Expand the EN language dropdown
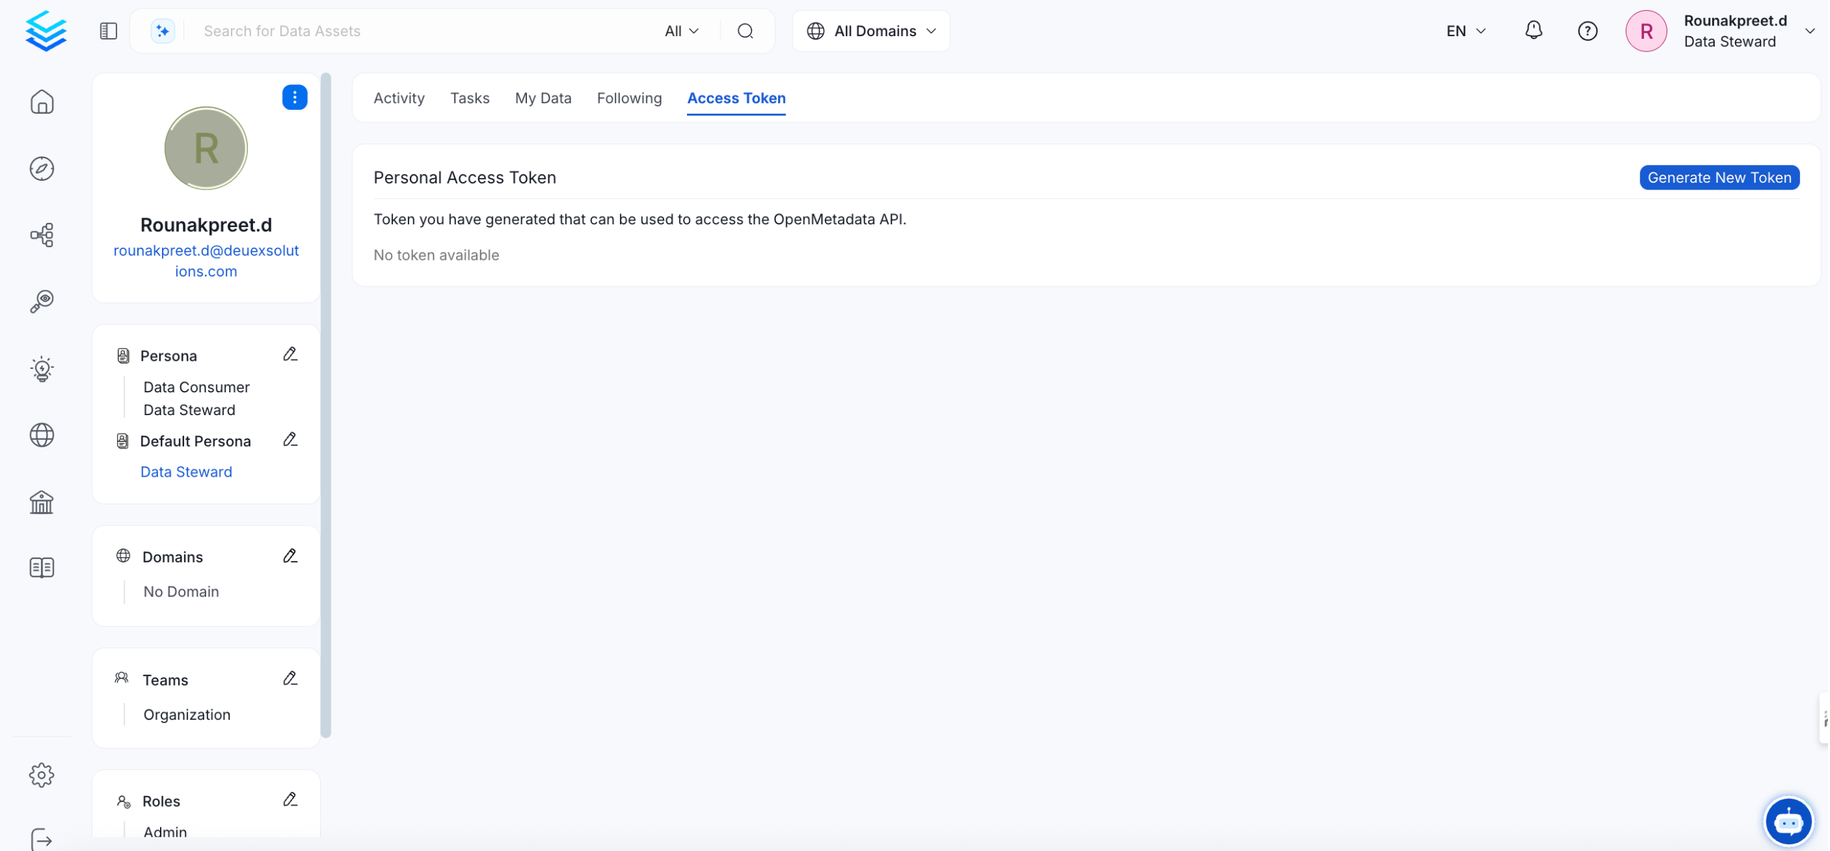This screenshot has height=851, width=1830. 1465,31
